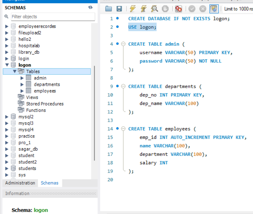Screen dimensions: 253x214
Task: Toggle continue-on-error with the red stop icon
Action: 178,9
